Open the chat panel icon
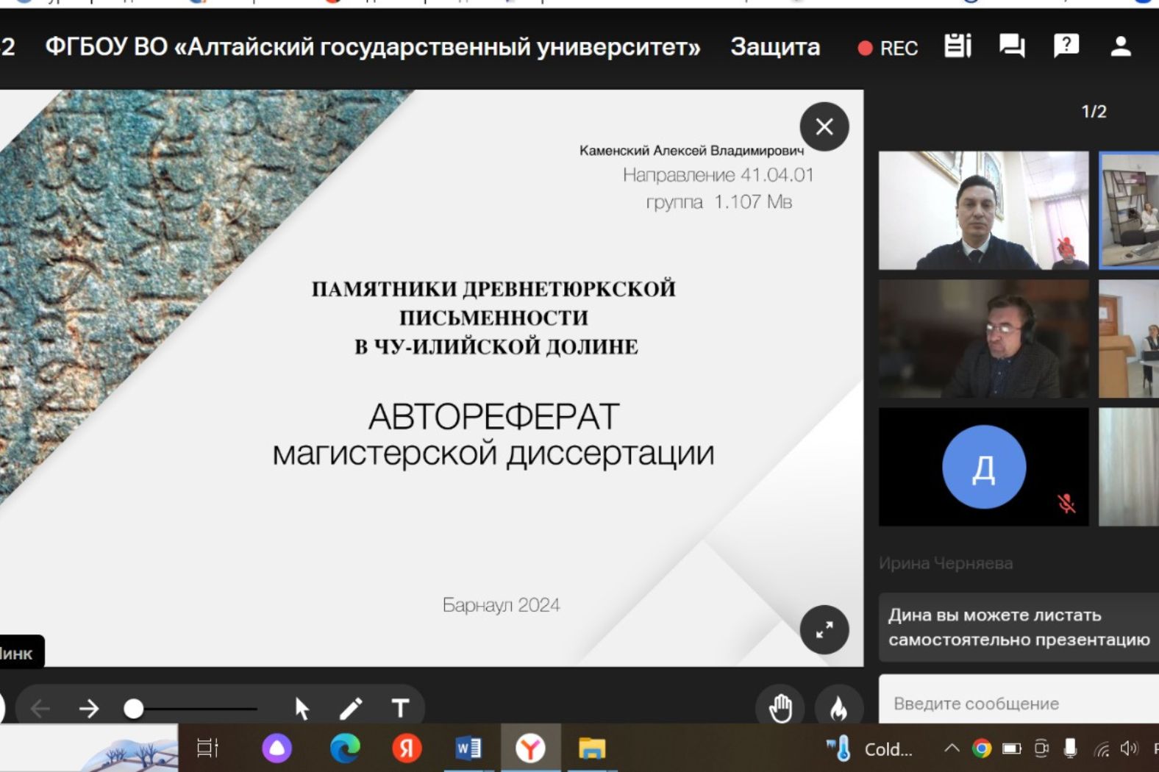1159x772 pixels. 1012,47
